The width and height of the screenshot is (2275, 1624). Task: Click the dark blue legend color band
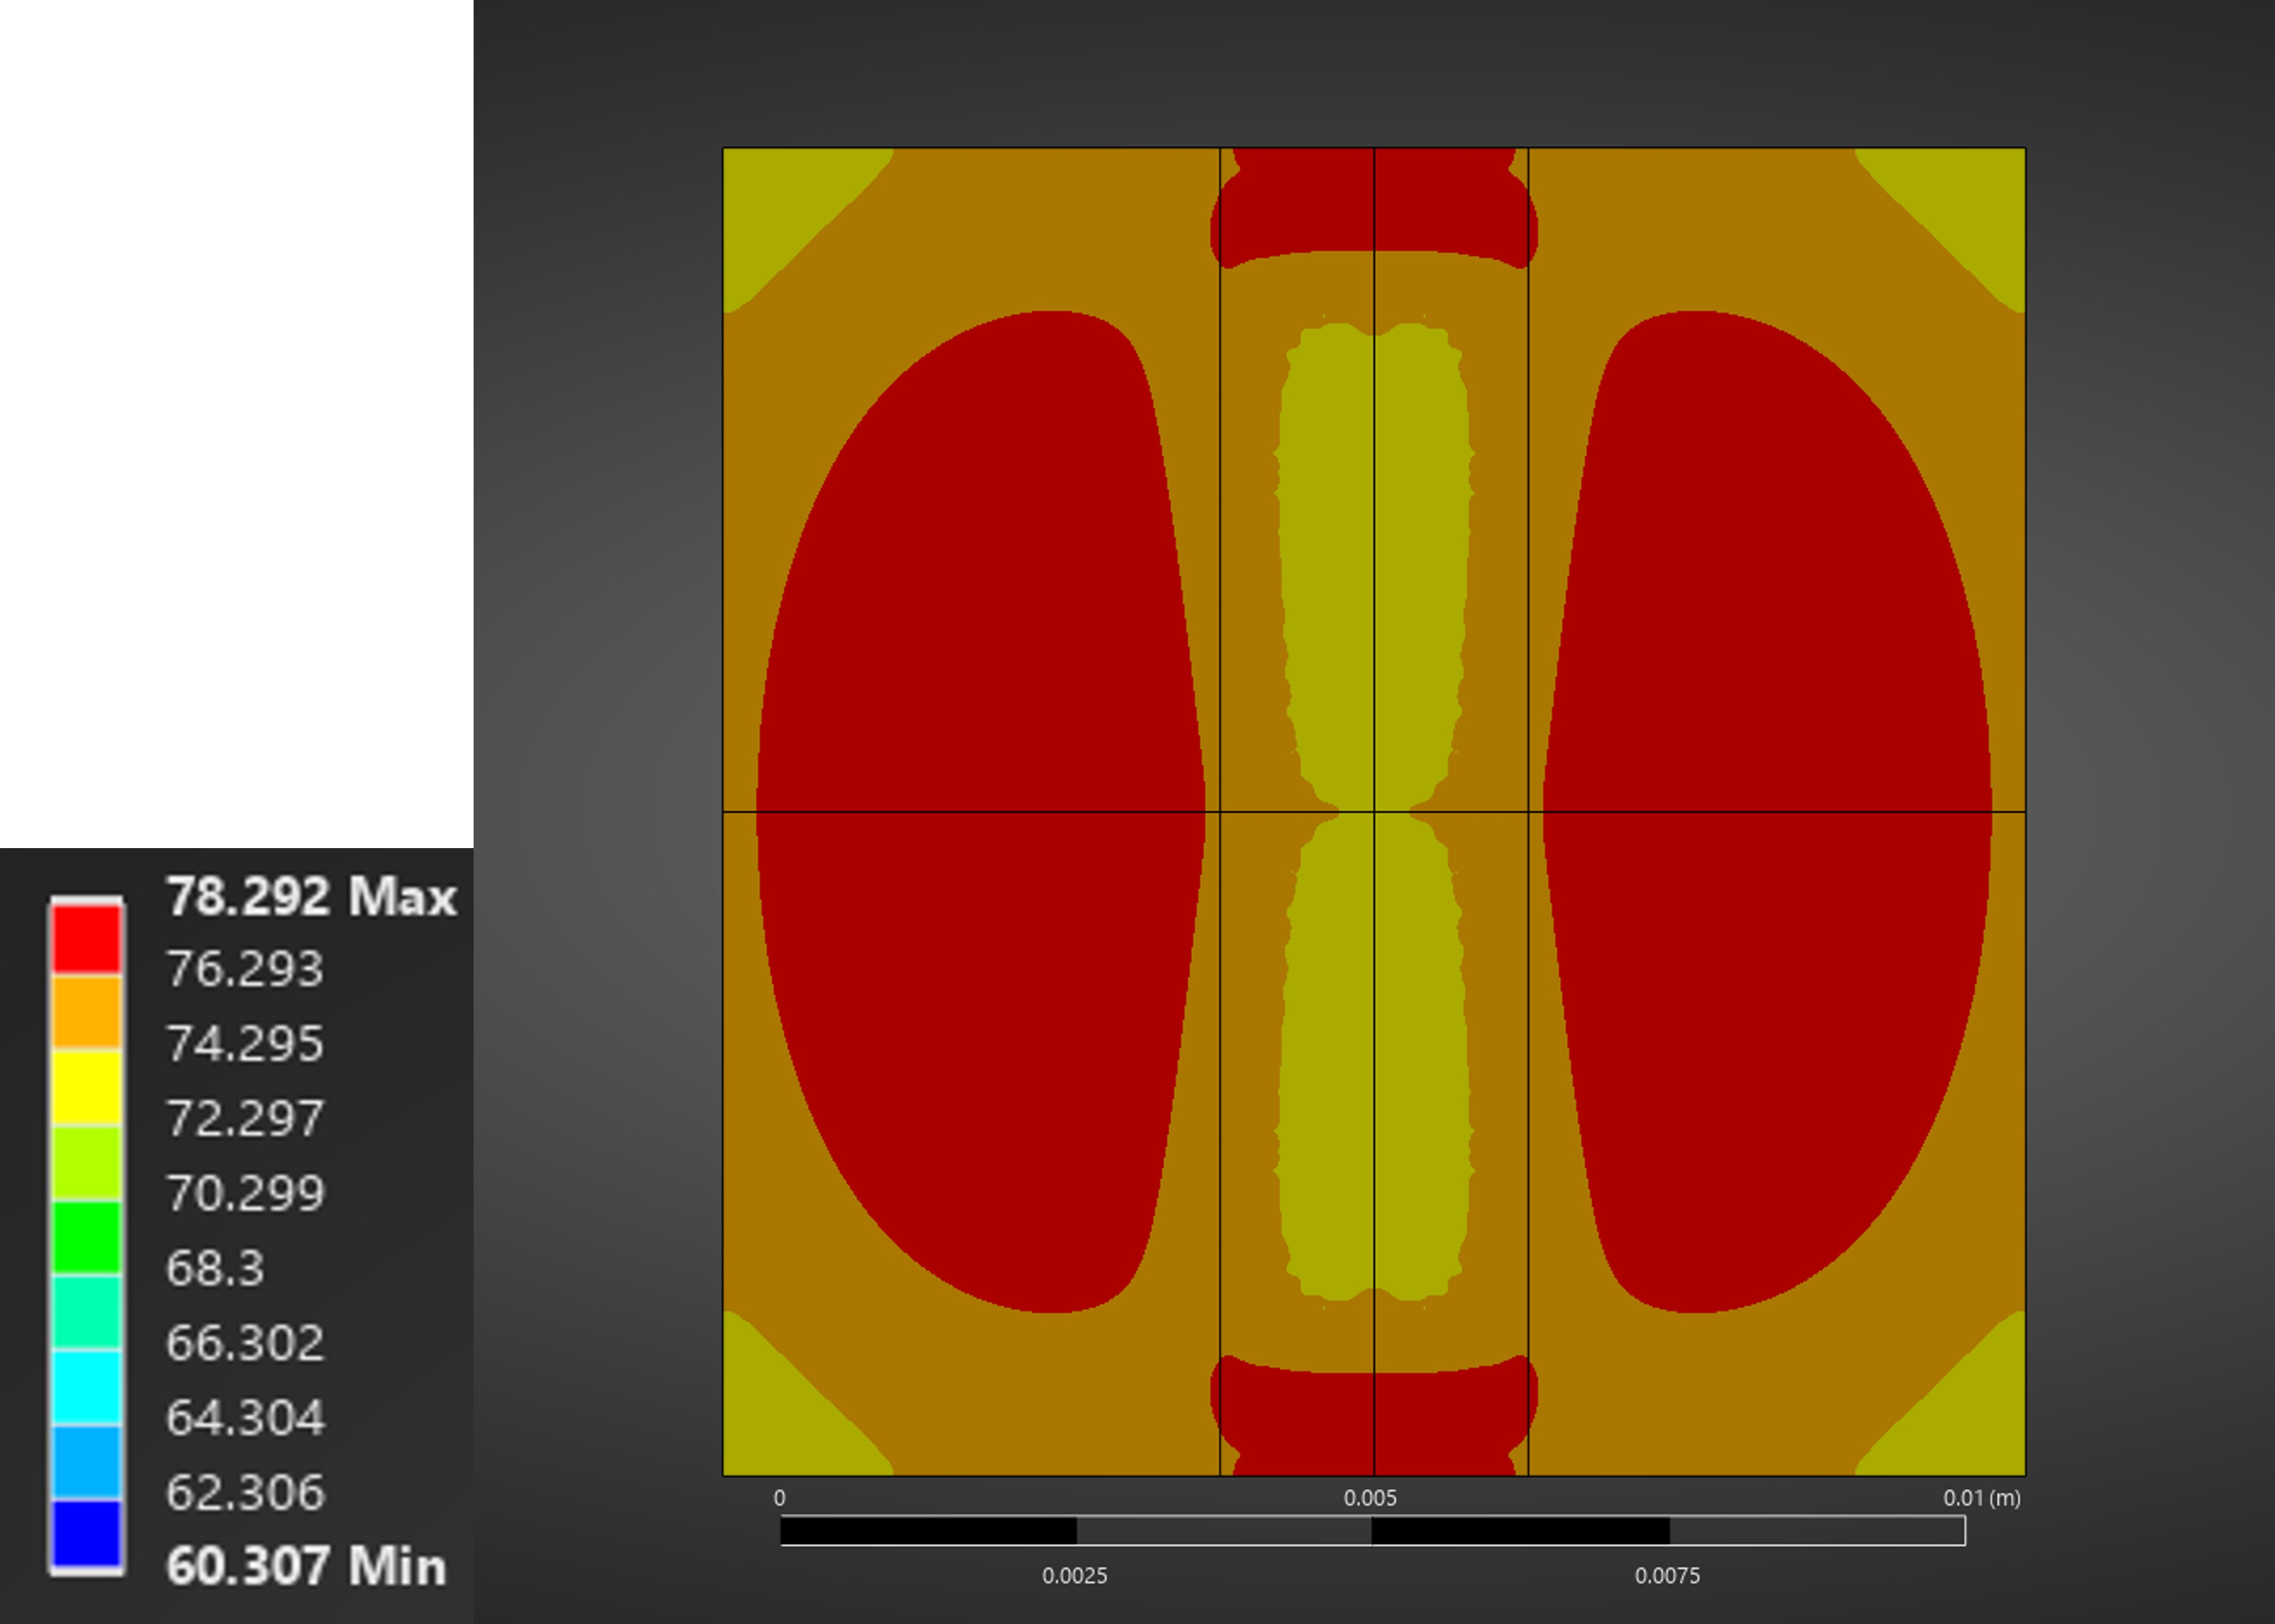(x=87, y=1534)
